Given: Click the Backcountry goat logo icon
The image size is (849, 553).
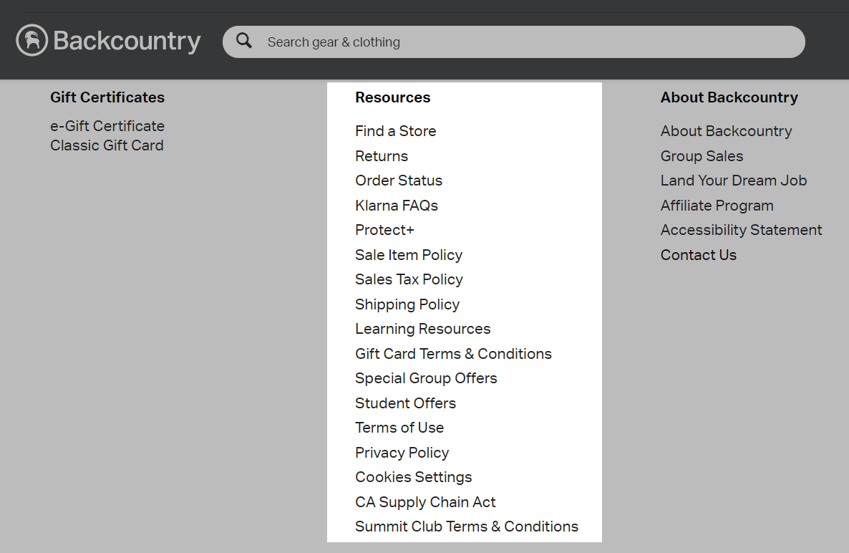Looking at the screenshot, I should point(32,40).
